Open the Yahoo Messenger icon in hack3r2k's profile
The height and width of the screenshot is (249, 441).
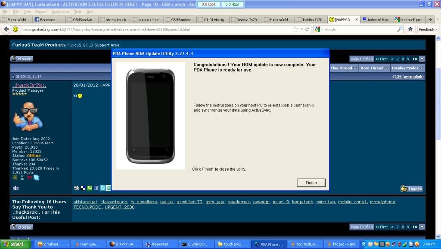pyautogui.click(x=29, y=177)
